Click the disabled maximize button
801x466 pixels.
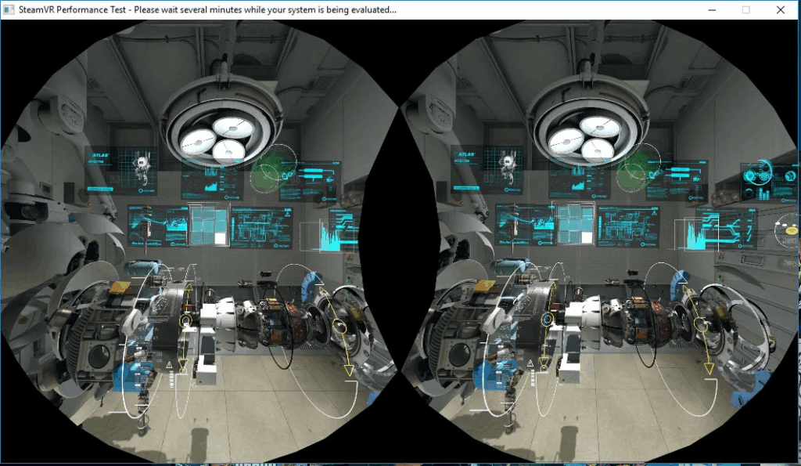745,9
